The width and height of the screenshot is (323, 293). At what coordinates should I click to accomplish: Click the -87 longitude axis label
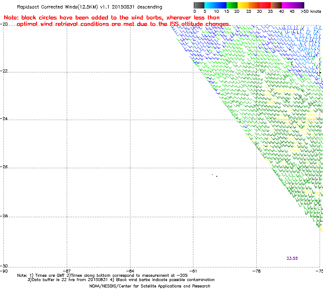(x=67, y=271)
